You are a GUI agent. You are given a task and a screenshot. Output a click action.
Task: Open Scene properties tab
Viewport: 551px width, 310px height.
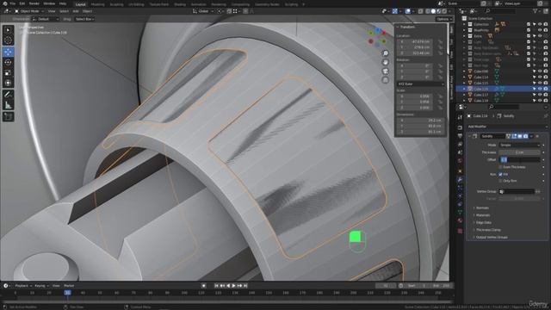(x=460, y=152)
